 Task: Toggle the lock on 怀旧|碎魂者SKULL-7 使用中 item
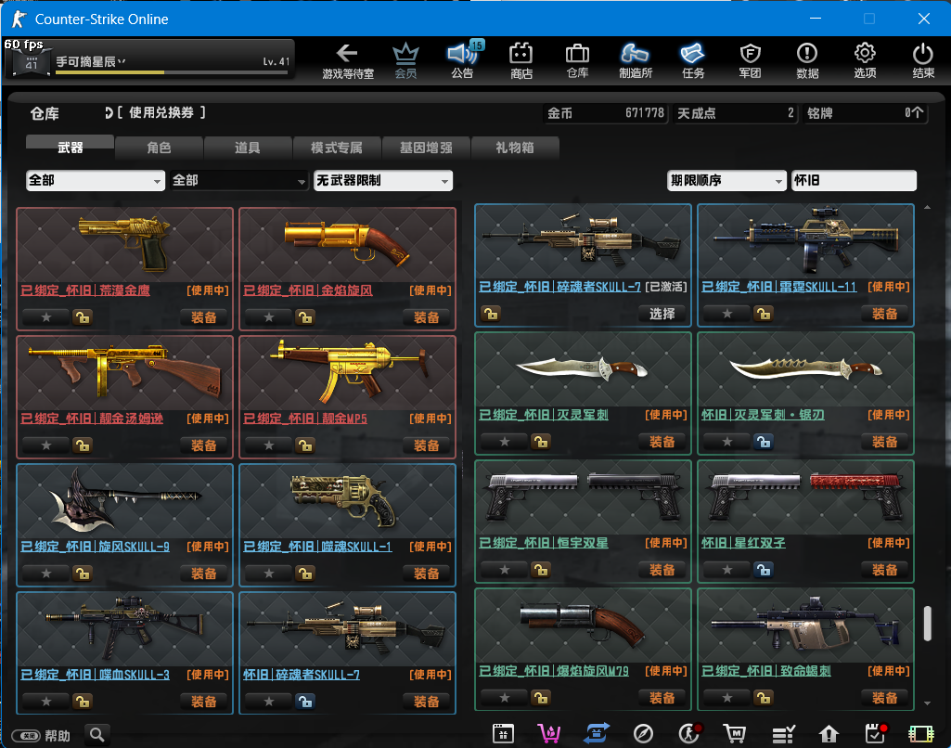click(x=305, y=702)
